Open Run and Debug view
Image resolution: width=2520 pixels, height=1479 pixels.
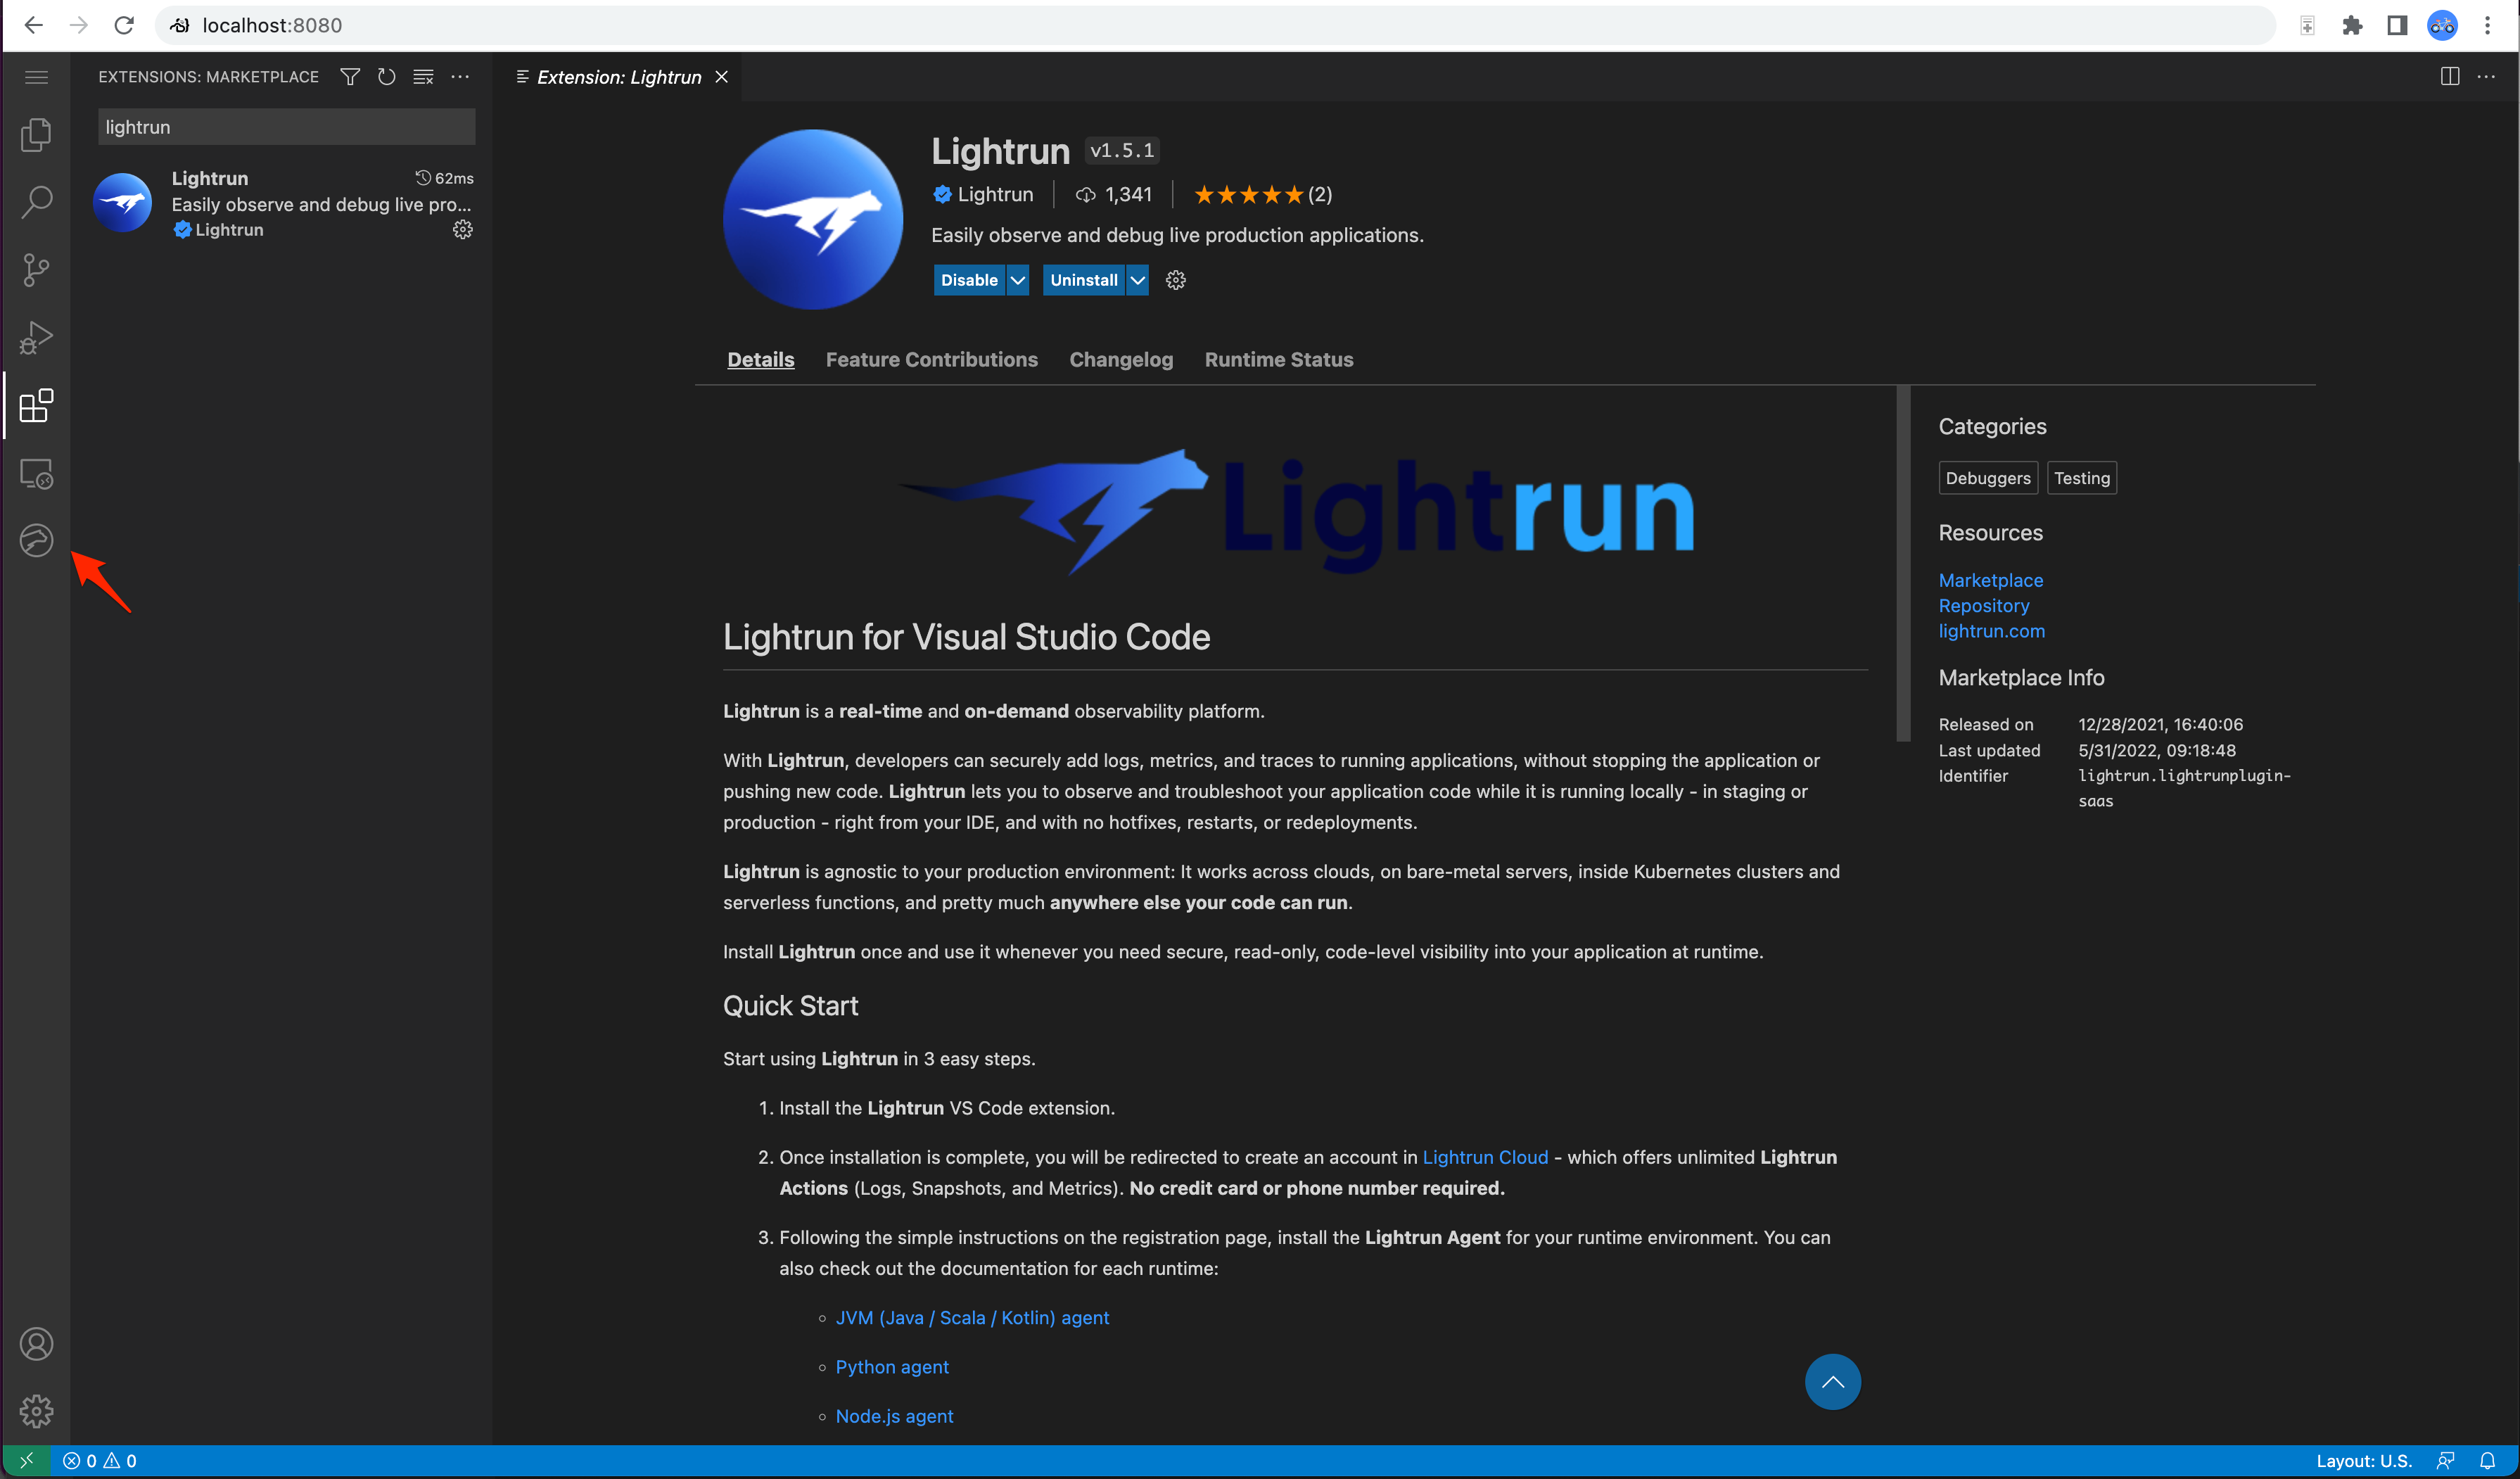pyautogui.click(x=36, y=338)
